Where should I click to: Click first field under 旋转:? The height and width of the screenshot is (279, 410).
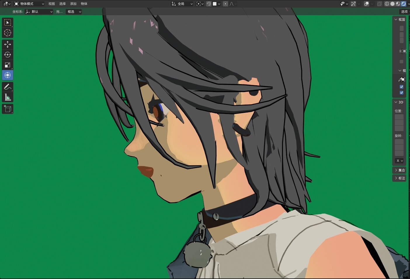399,142
